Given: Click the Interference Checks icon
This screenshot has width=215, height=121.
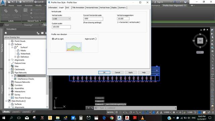Looking at the screenshot, I should (15, 79).
